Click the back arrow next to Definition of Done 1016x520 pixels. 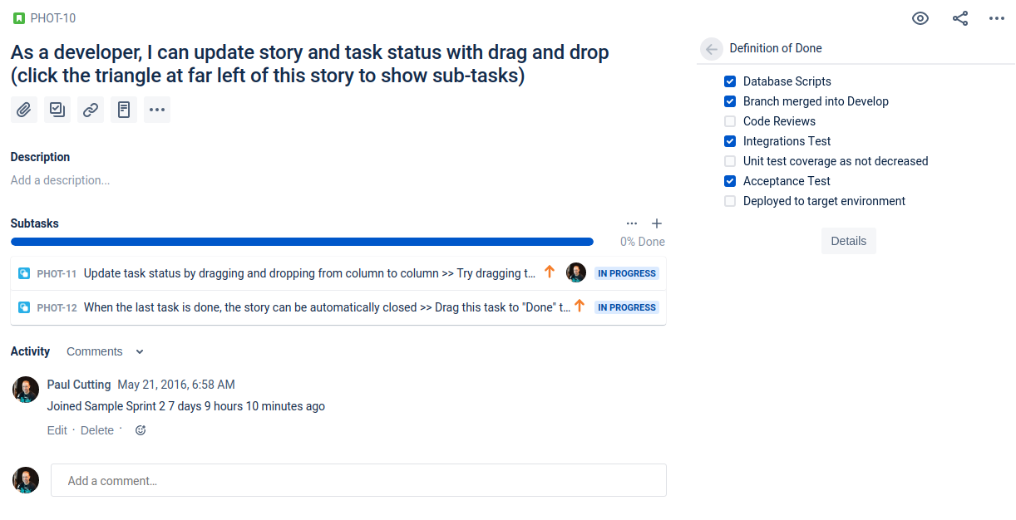coord(711,48)
